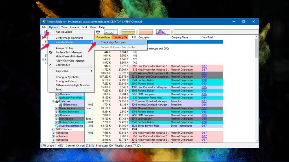The image size is (289, 162).
Task: Click icon of RuntimeBroker.exe with 5,224 K
Action: pos(57,112)
